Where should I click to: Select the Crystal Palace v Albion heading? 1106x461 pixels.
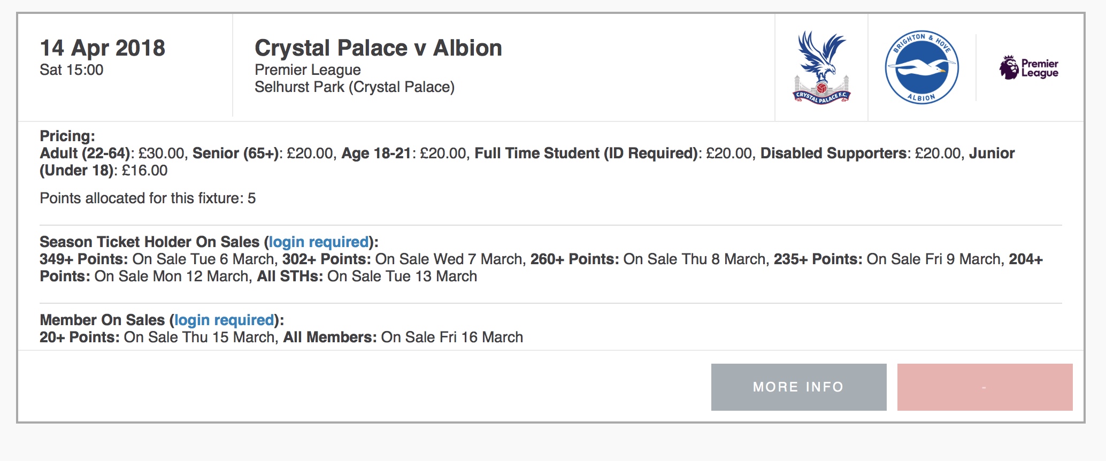coord(378,48)
